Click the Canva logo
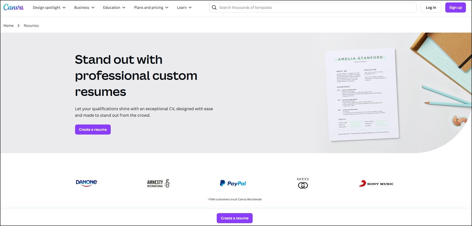This screenshot has width=472, height=226. point(13,7)
